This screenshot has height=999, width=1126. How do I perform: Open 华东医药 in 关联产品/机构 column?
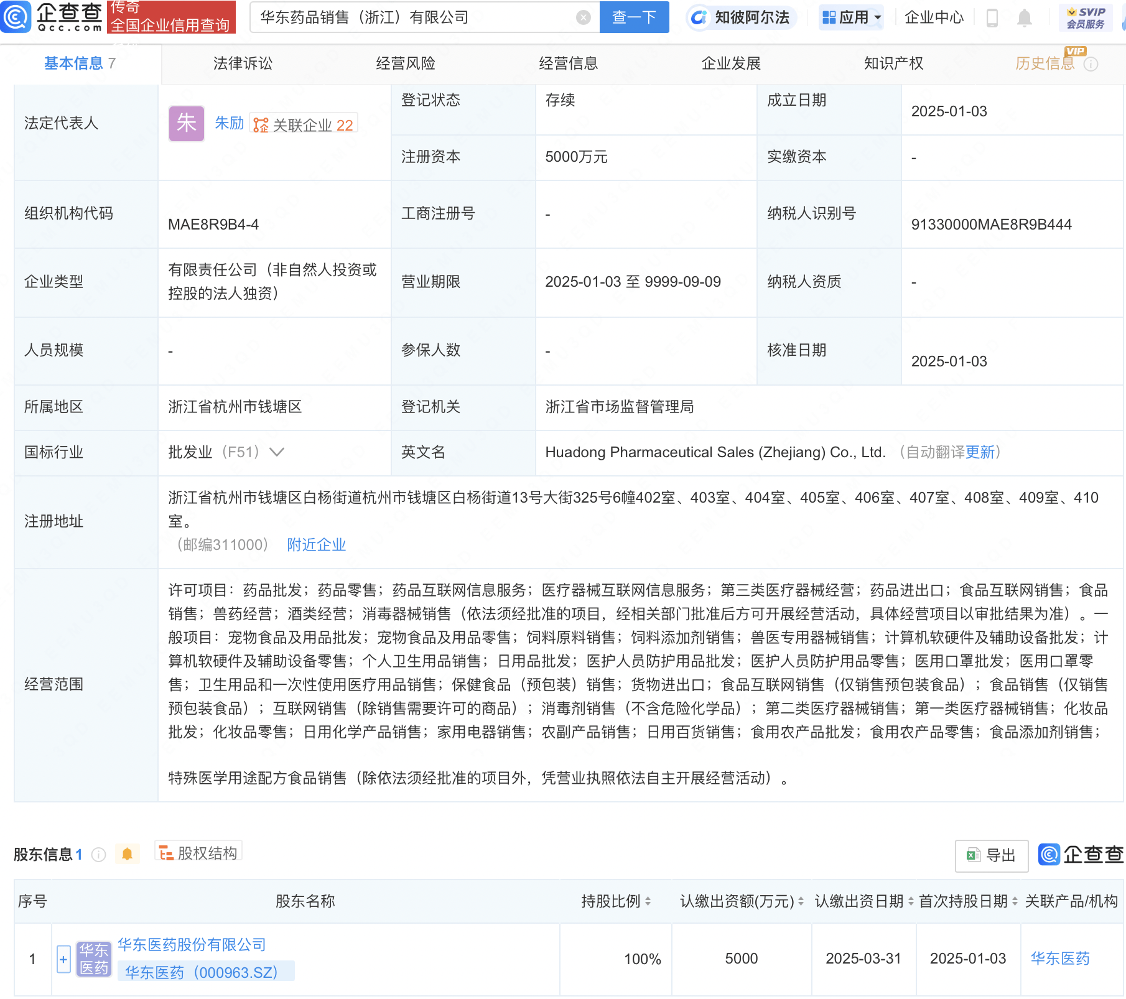pos(1060,959)
